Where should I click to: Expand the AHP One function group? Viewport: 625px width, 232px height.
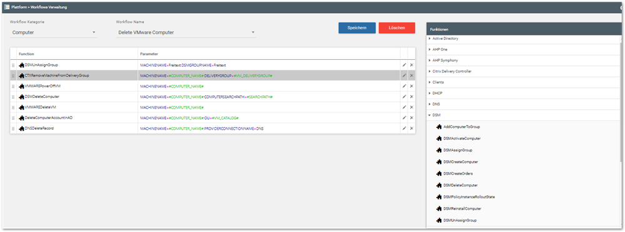429,49
